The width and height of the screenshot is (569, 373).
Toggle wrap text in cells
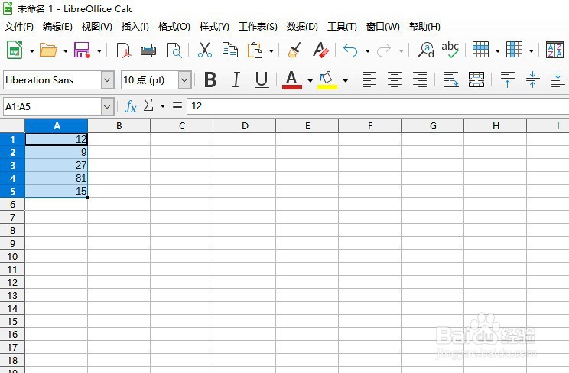(451, 79)
